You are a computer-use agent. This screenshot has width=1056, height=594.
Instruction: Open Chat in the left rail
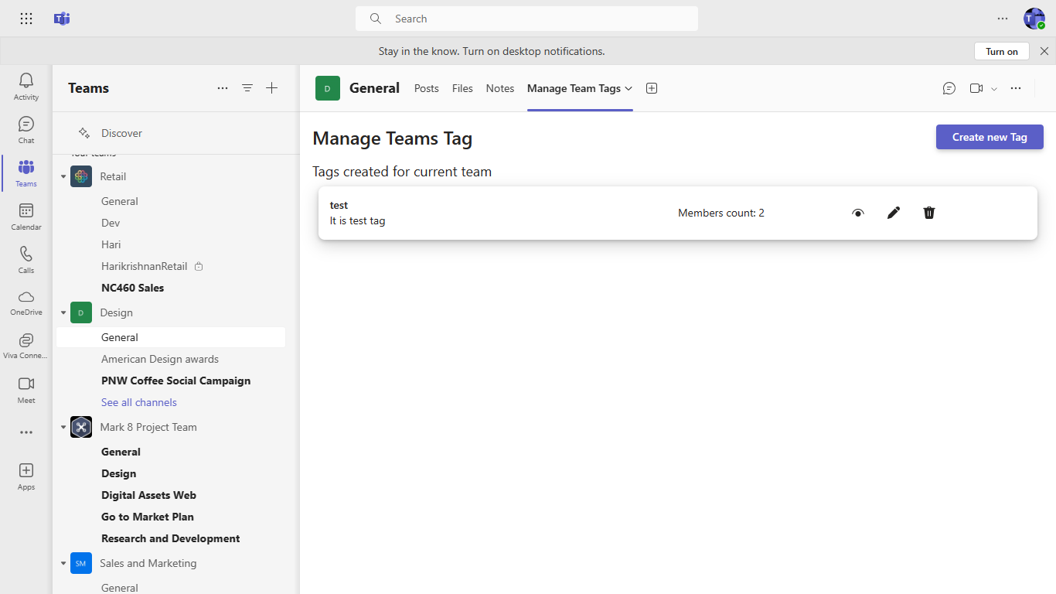[x=26, y=130]
